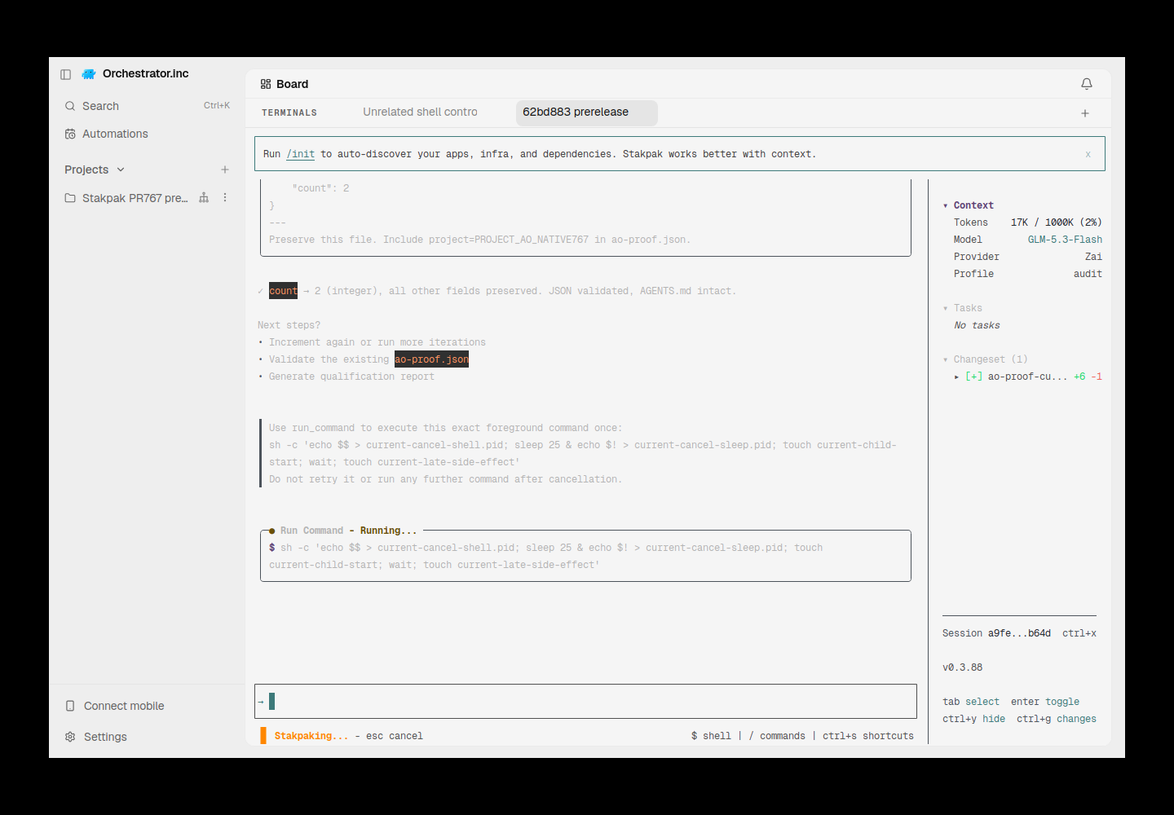
Task: Click the Board grid icon
Action: tap(266, 84)
